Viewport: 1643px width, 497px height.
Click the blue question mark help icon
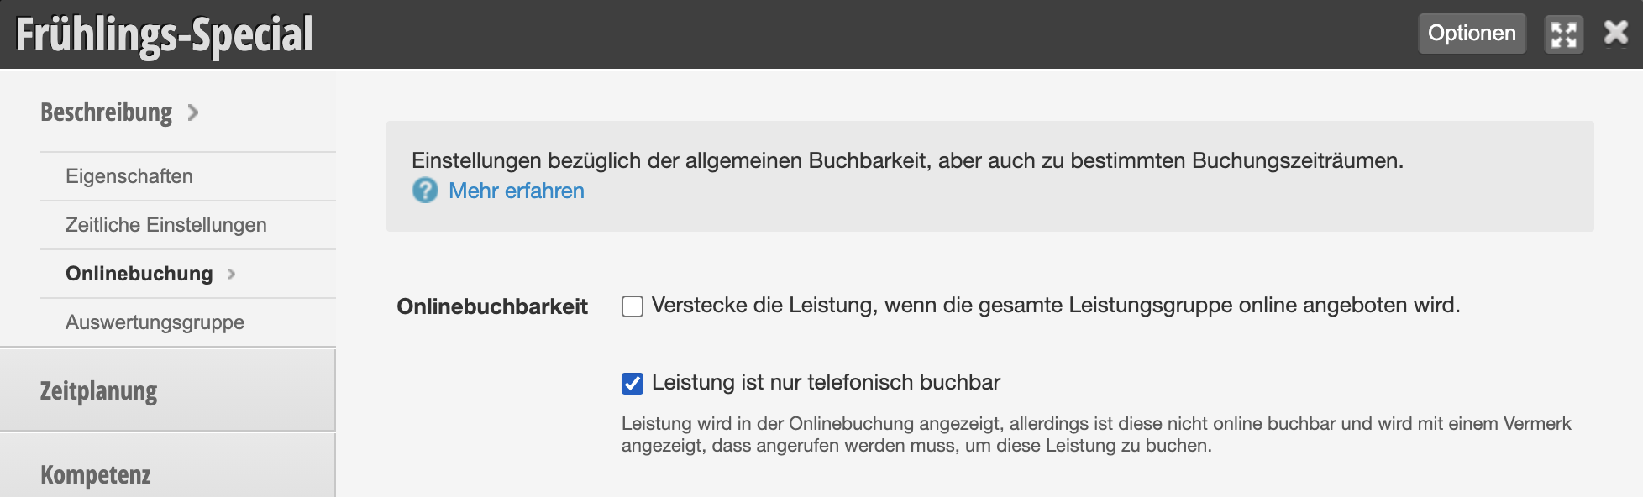(425, 191)
